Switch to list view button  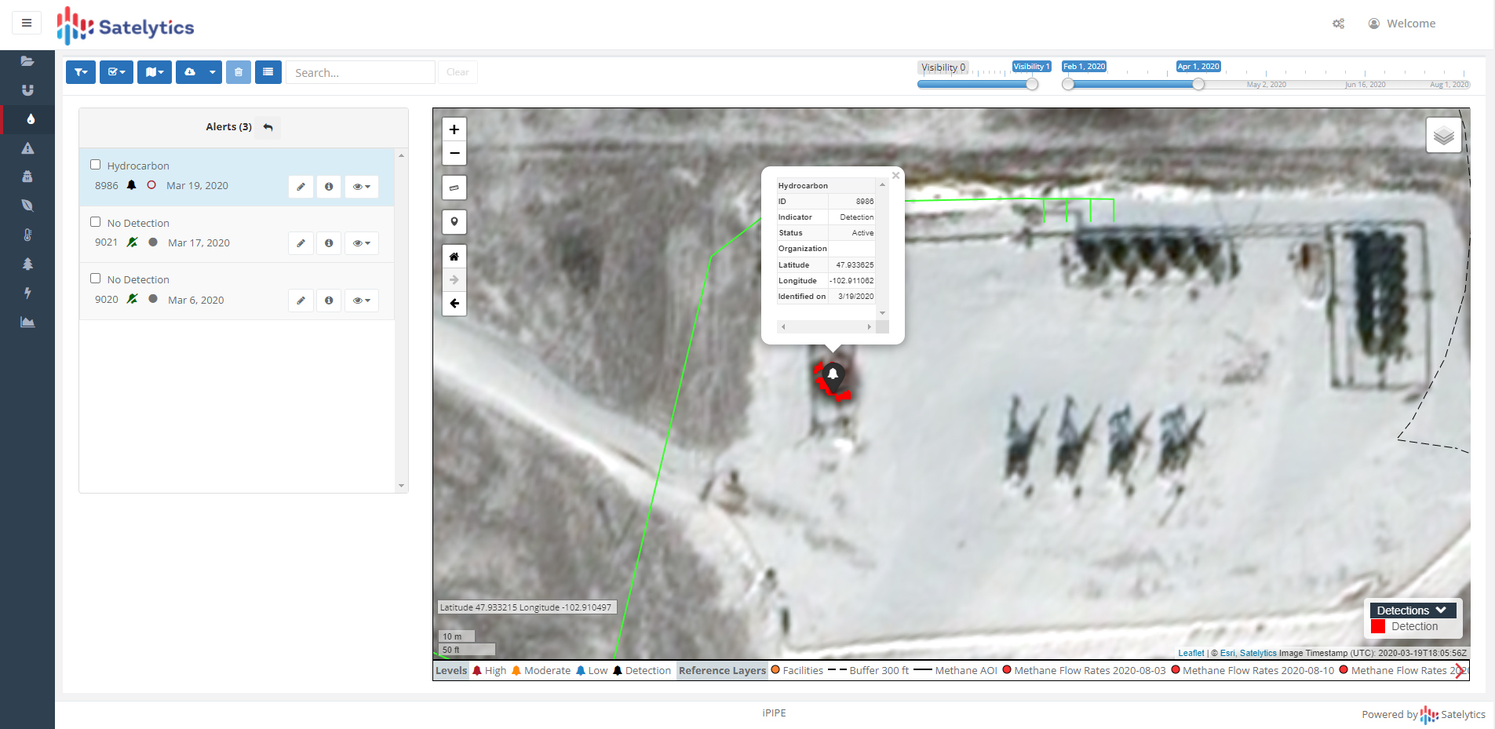[268, 72]
